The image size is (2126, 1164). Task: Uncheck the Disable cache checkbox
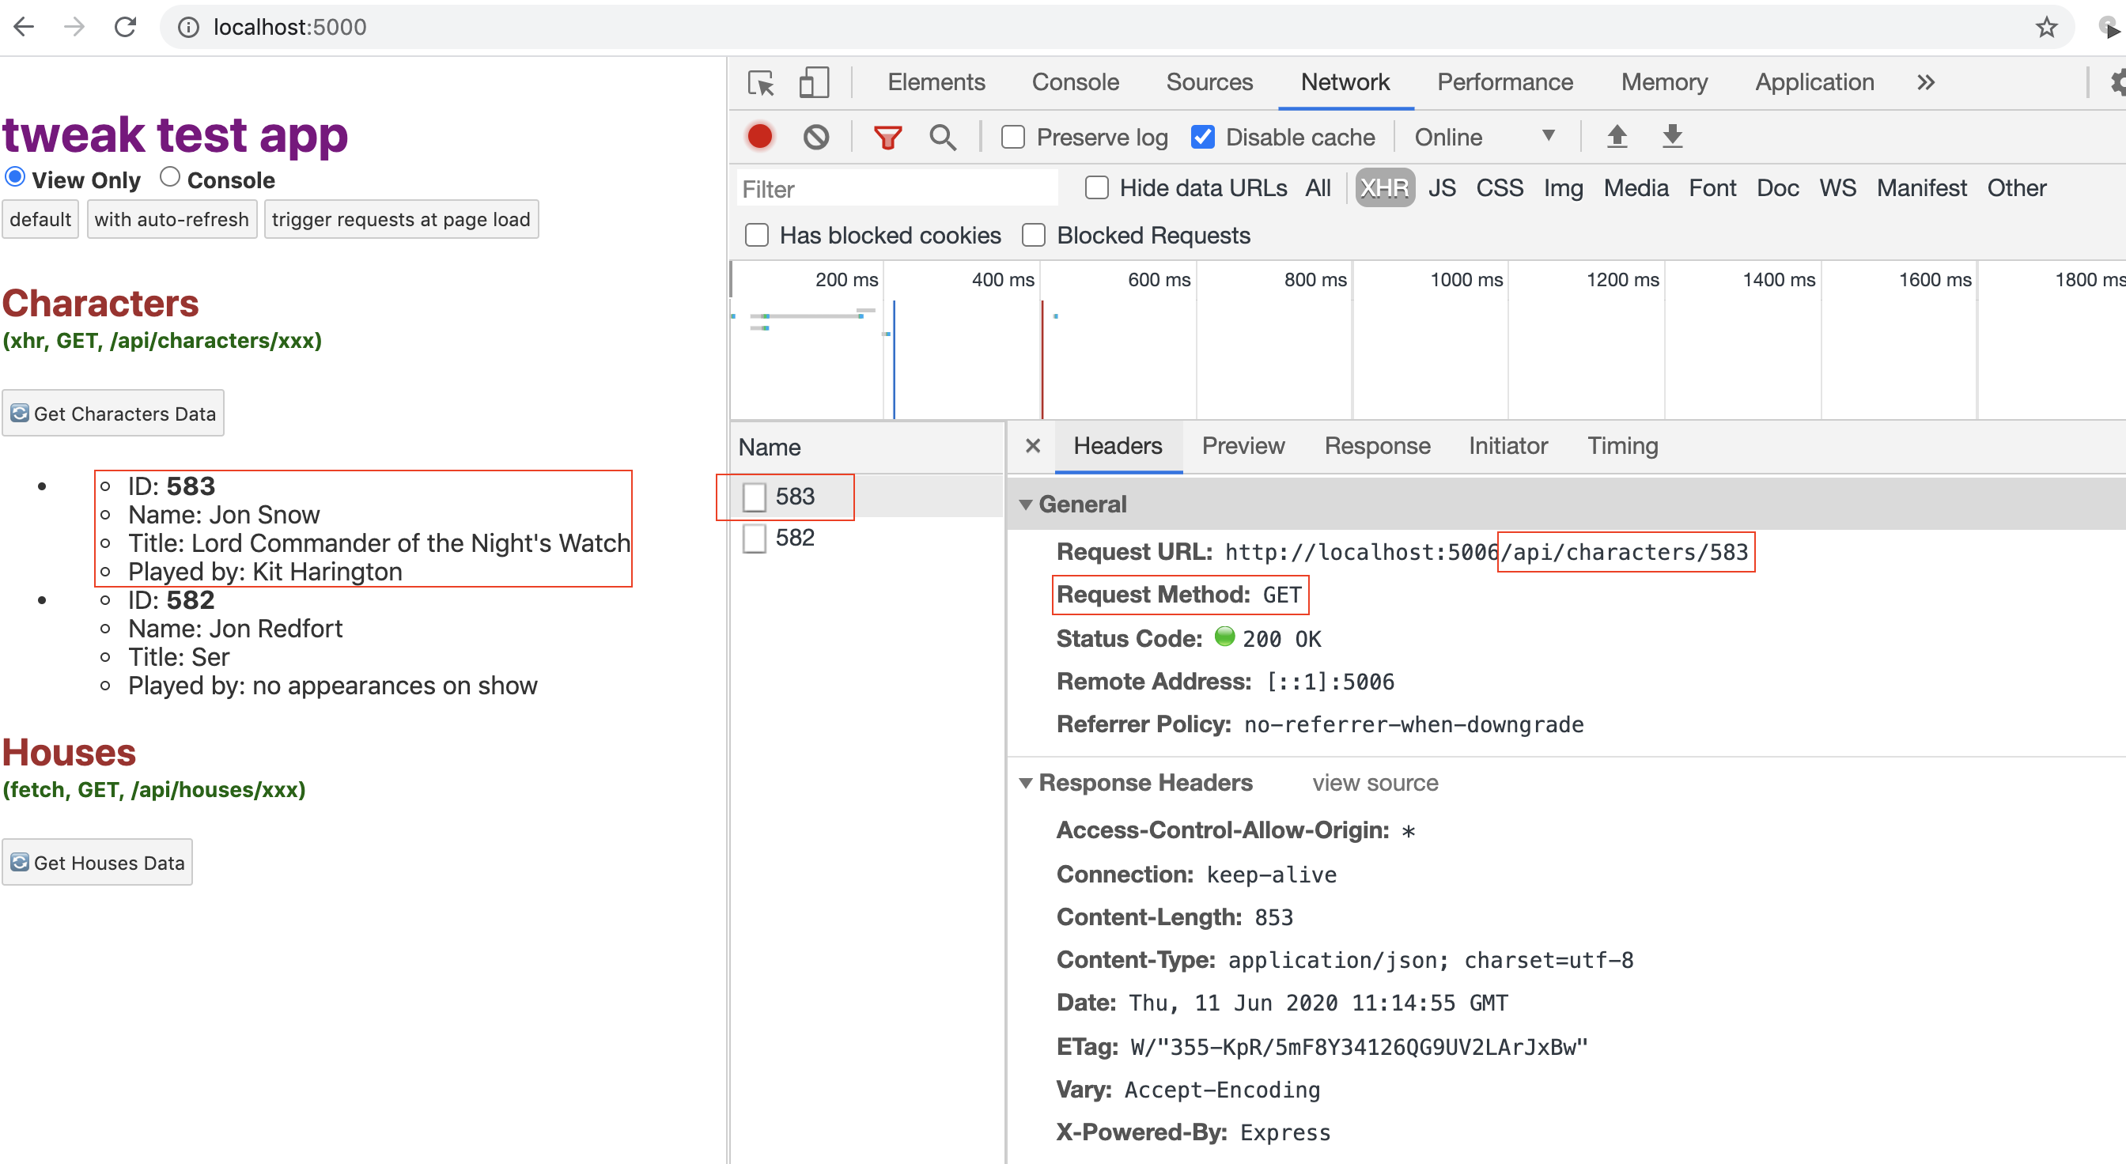(x=1202, y=137)
